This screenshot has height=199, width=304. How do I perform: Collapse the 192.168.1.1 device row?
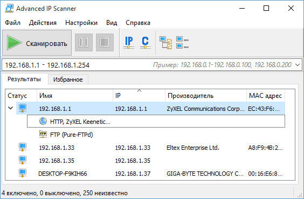(x=11, y=108)
